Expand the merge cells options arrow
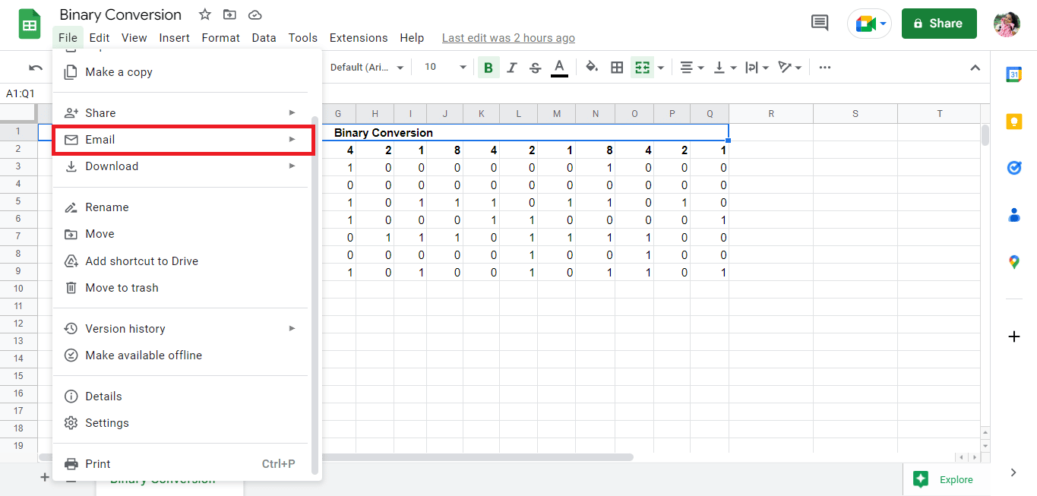 661,68
